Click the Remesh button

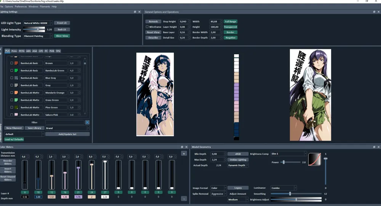coord(153,21)
